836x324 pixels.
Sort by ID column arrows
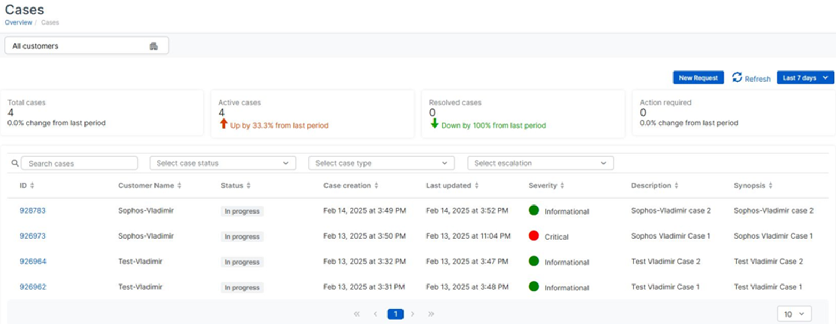tap(32, 186)
